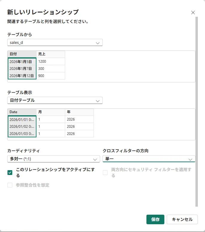Click the cell 2026年1月5日
The image size is (205, 232).
(22, 62)
